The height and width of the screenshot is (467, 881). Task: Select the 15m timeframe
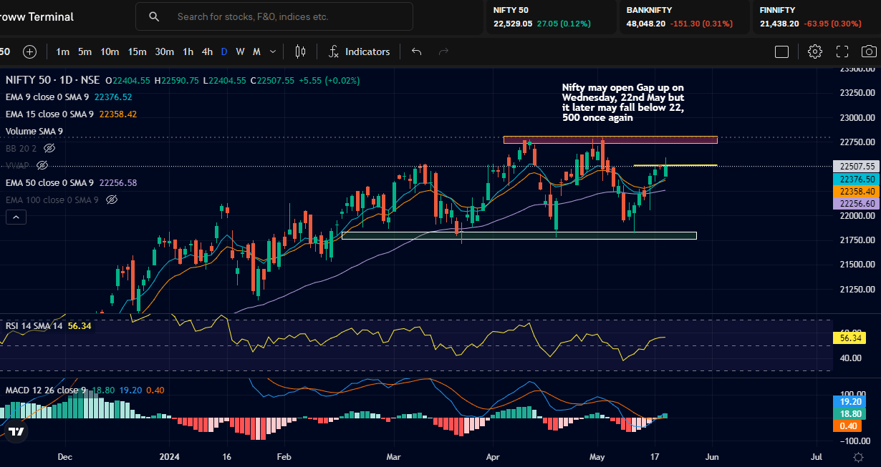coord(137,51)
